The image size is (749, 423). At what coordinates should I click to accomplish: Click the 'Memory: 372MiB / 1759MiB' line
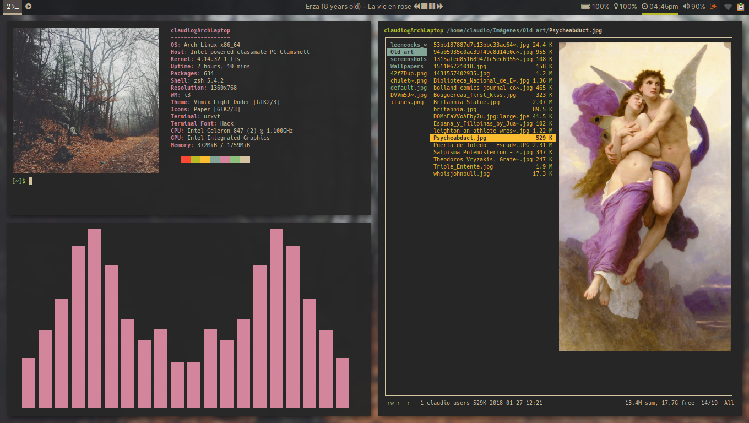[x=210, y=145]
